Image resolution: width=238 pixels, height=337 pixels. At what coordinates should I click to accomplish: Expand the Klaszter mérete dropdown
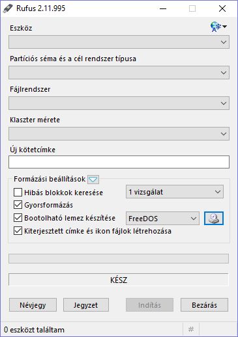pyautogui.click(x=119, y=134)
